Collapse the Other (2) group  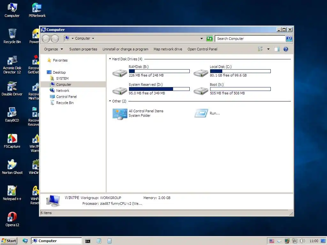[x=110, y=101]
